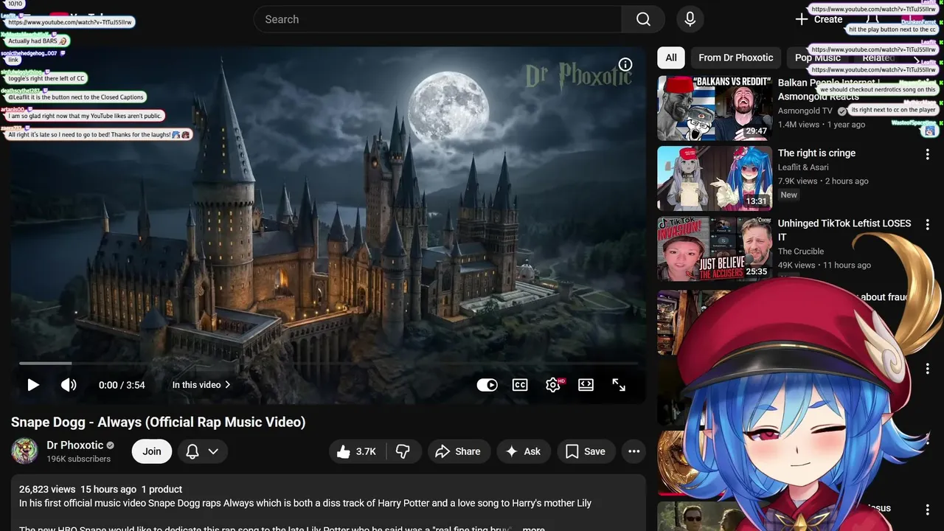944x531 pixels.
Task: Open the Dr Phoxotic channel name
Action: tap(75, 445)
